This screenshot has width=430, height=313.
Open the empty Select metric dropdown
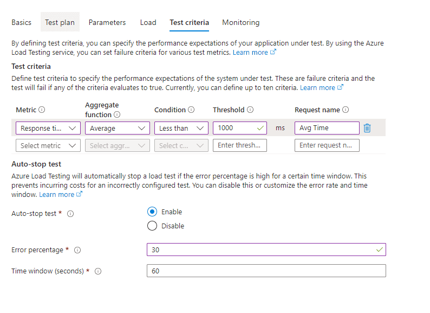point(48,145)
